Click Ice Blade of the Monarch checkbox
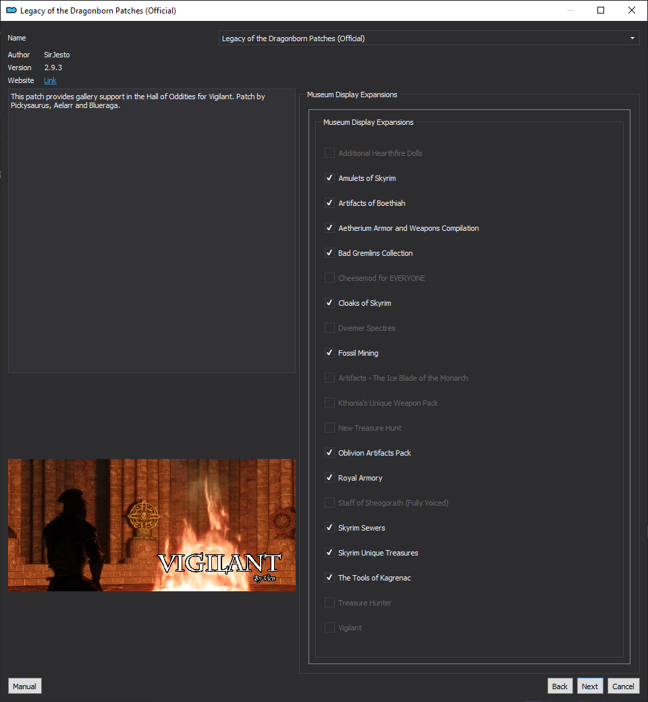 coord(329,378)
